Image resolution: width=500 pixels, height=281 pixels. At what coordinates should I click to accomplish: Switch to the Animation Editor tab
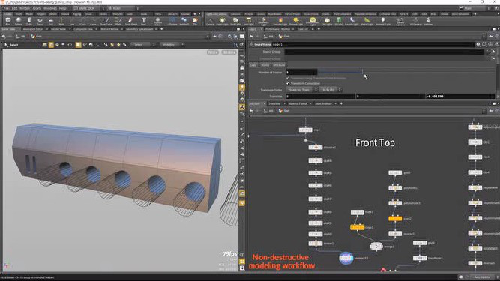point(33,29)
